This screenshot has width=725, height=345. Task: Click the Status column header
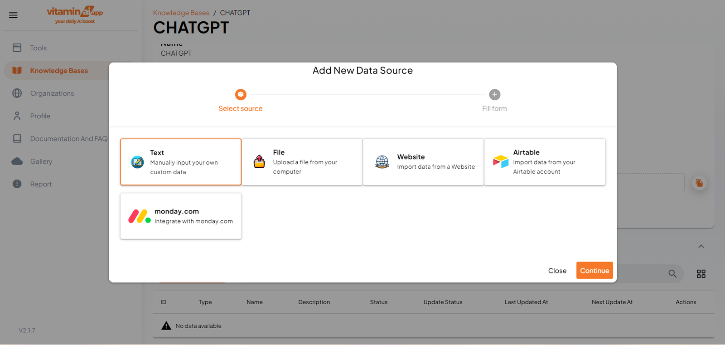379,302
